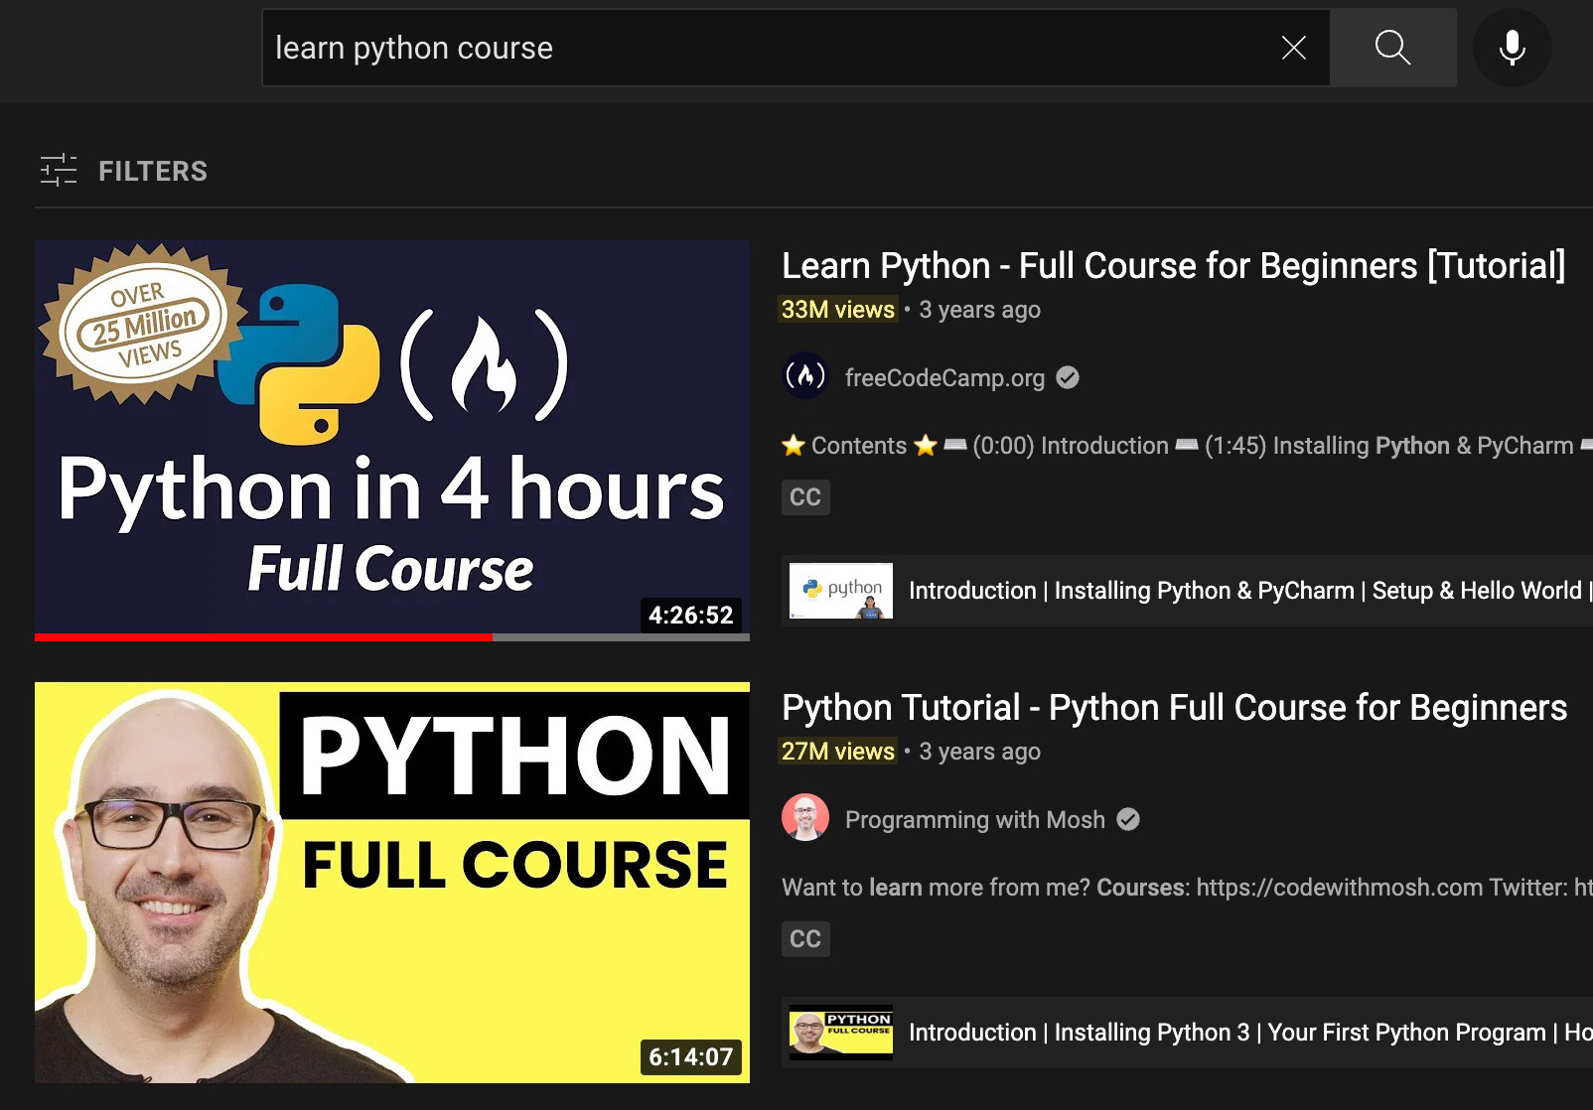
Task: Clear the search query with the X icon
Action: pyautogui.click(x=1292, y=47)
